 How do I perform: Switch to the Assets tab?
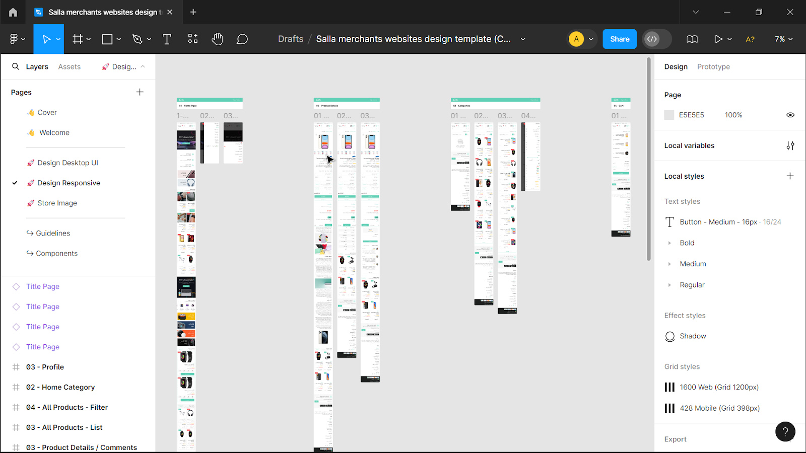[70, 66]
